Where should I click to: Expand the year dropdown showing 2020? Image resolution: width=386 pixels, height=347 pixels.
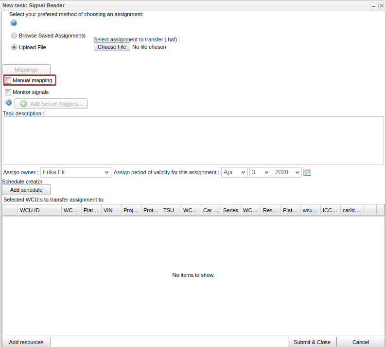point(287,172)
